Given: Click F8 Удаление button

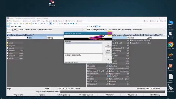Looking at the screenshot, I should click(x=132, y=95).
